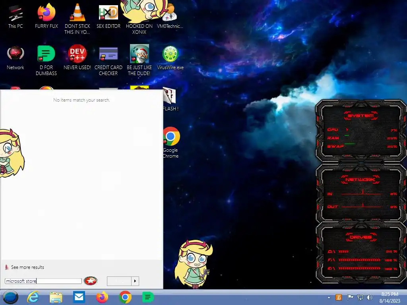Click the NETWORK widget panel
Image resolution: width=407 pixels, height=305 pixels.
pos(360,193)
